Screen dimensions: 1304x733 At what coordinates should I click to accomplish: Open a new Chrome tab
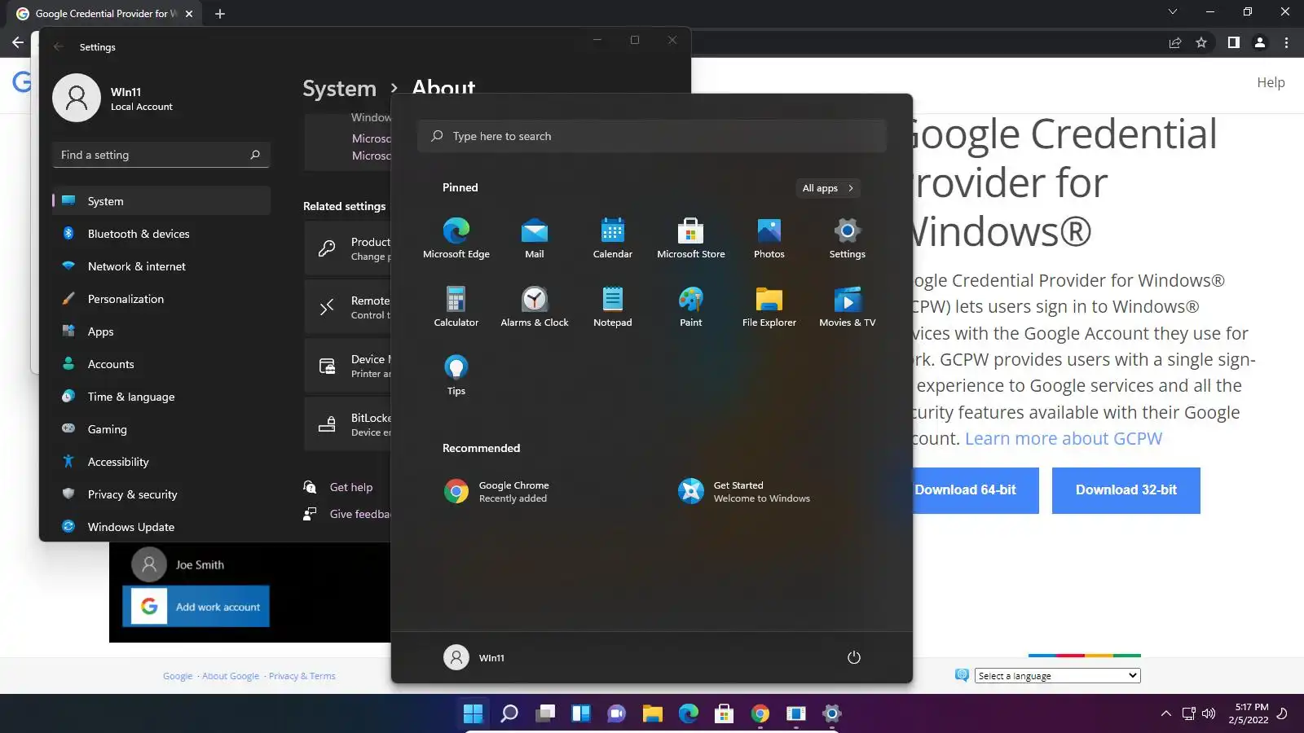pos(220,14)
